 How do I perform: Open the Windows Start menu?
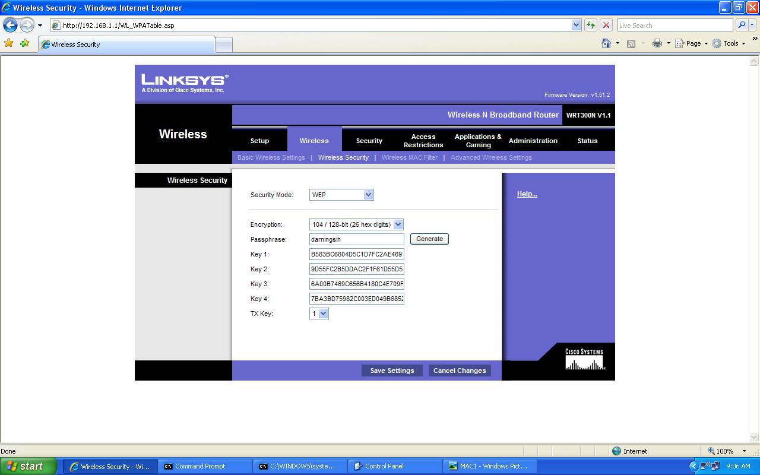[x=28, y=466]
